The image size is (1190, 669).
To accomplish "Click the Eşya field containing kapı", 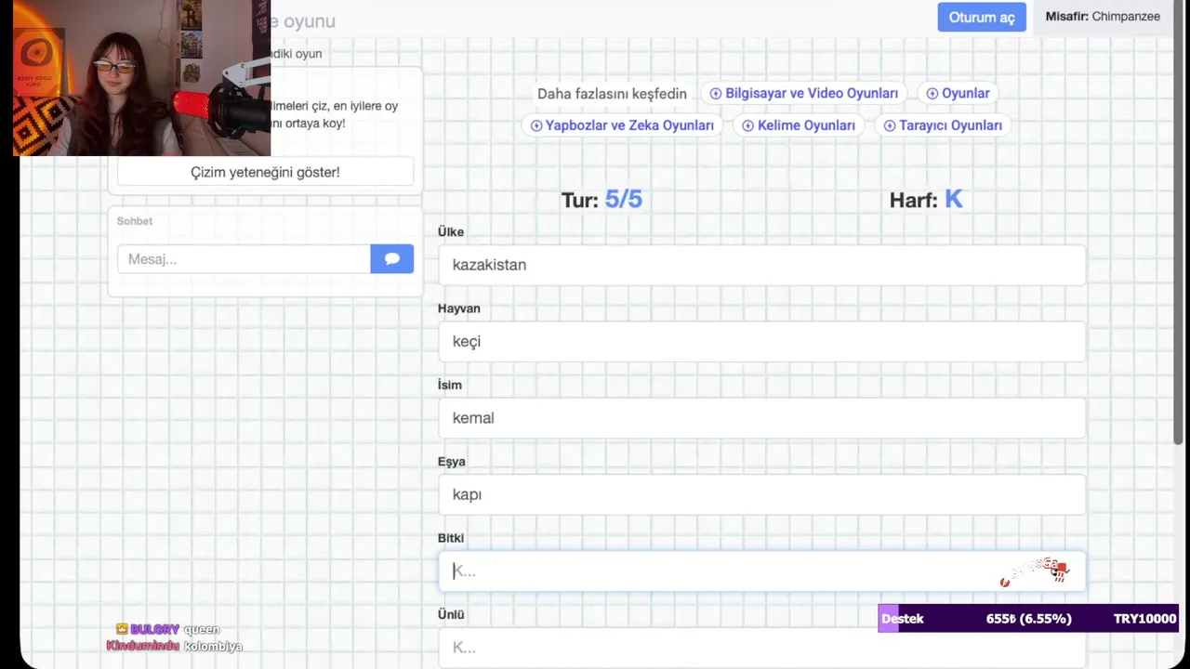I will (761, 494).
